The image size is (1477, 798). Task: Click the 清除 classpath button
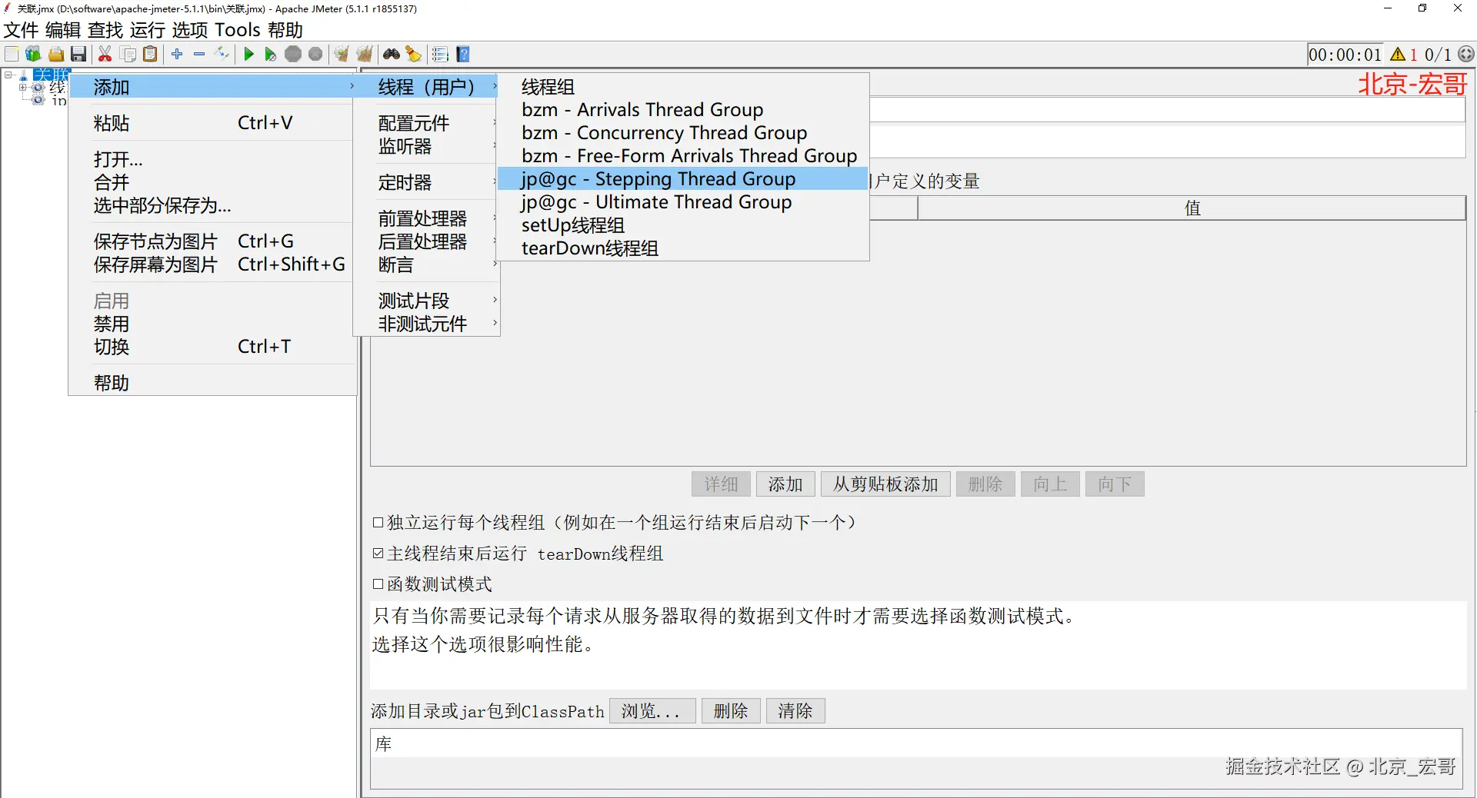(x=795, y=711)
